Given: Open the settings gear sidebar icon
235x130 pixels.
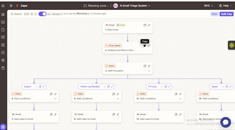Looking at the screenshot, I should pyautogui.click(x=3, y=60).
